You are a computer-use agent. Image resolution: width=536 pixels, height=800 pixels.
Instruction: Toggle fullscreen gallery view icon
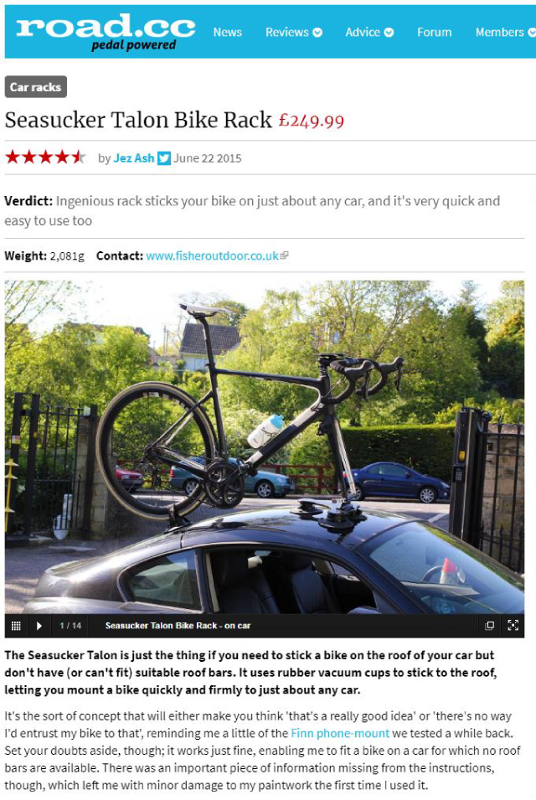[513, 626]
